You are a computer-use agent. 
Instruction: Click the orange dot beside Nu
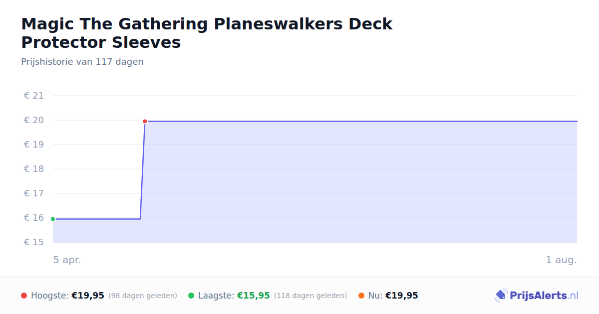click(361, 296)
